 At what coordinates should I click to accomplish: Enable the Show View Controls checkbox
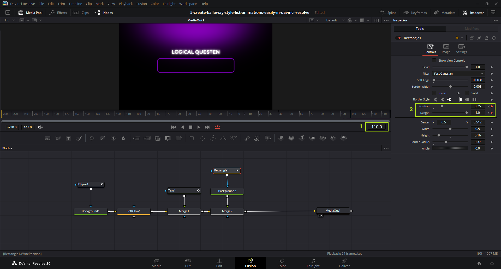(x=434, y=61)
